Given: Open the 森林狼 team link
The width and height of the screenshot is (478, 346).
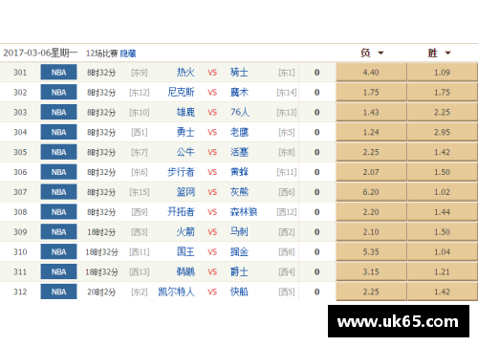Looking at the screenshot, I should pyautogui.click(x=244, y=212).
